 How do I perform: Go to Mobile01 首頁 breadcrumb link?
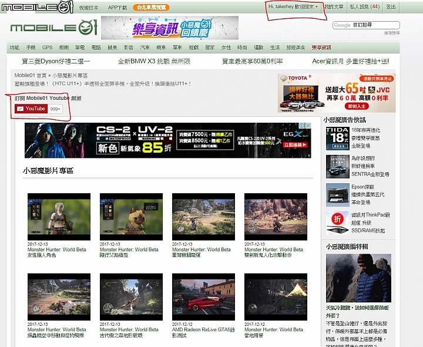point(31,76)
